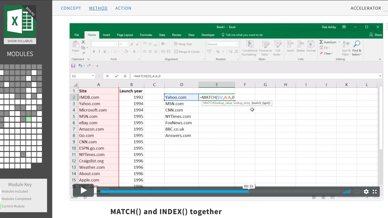Play the video with the play button
Viewport: 388px width, 218px height.
pos(83,190)
